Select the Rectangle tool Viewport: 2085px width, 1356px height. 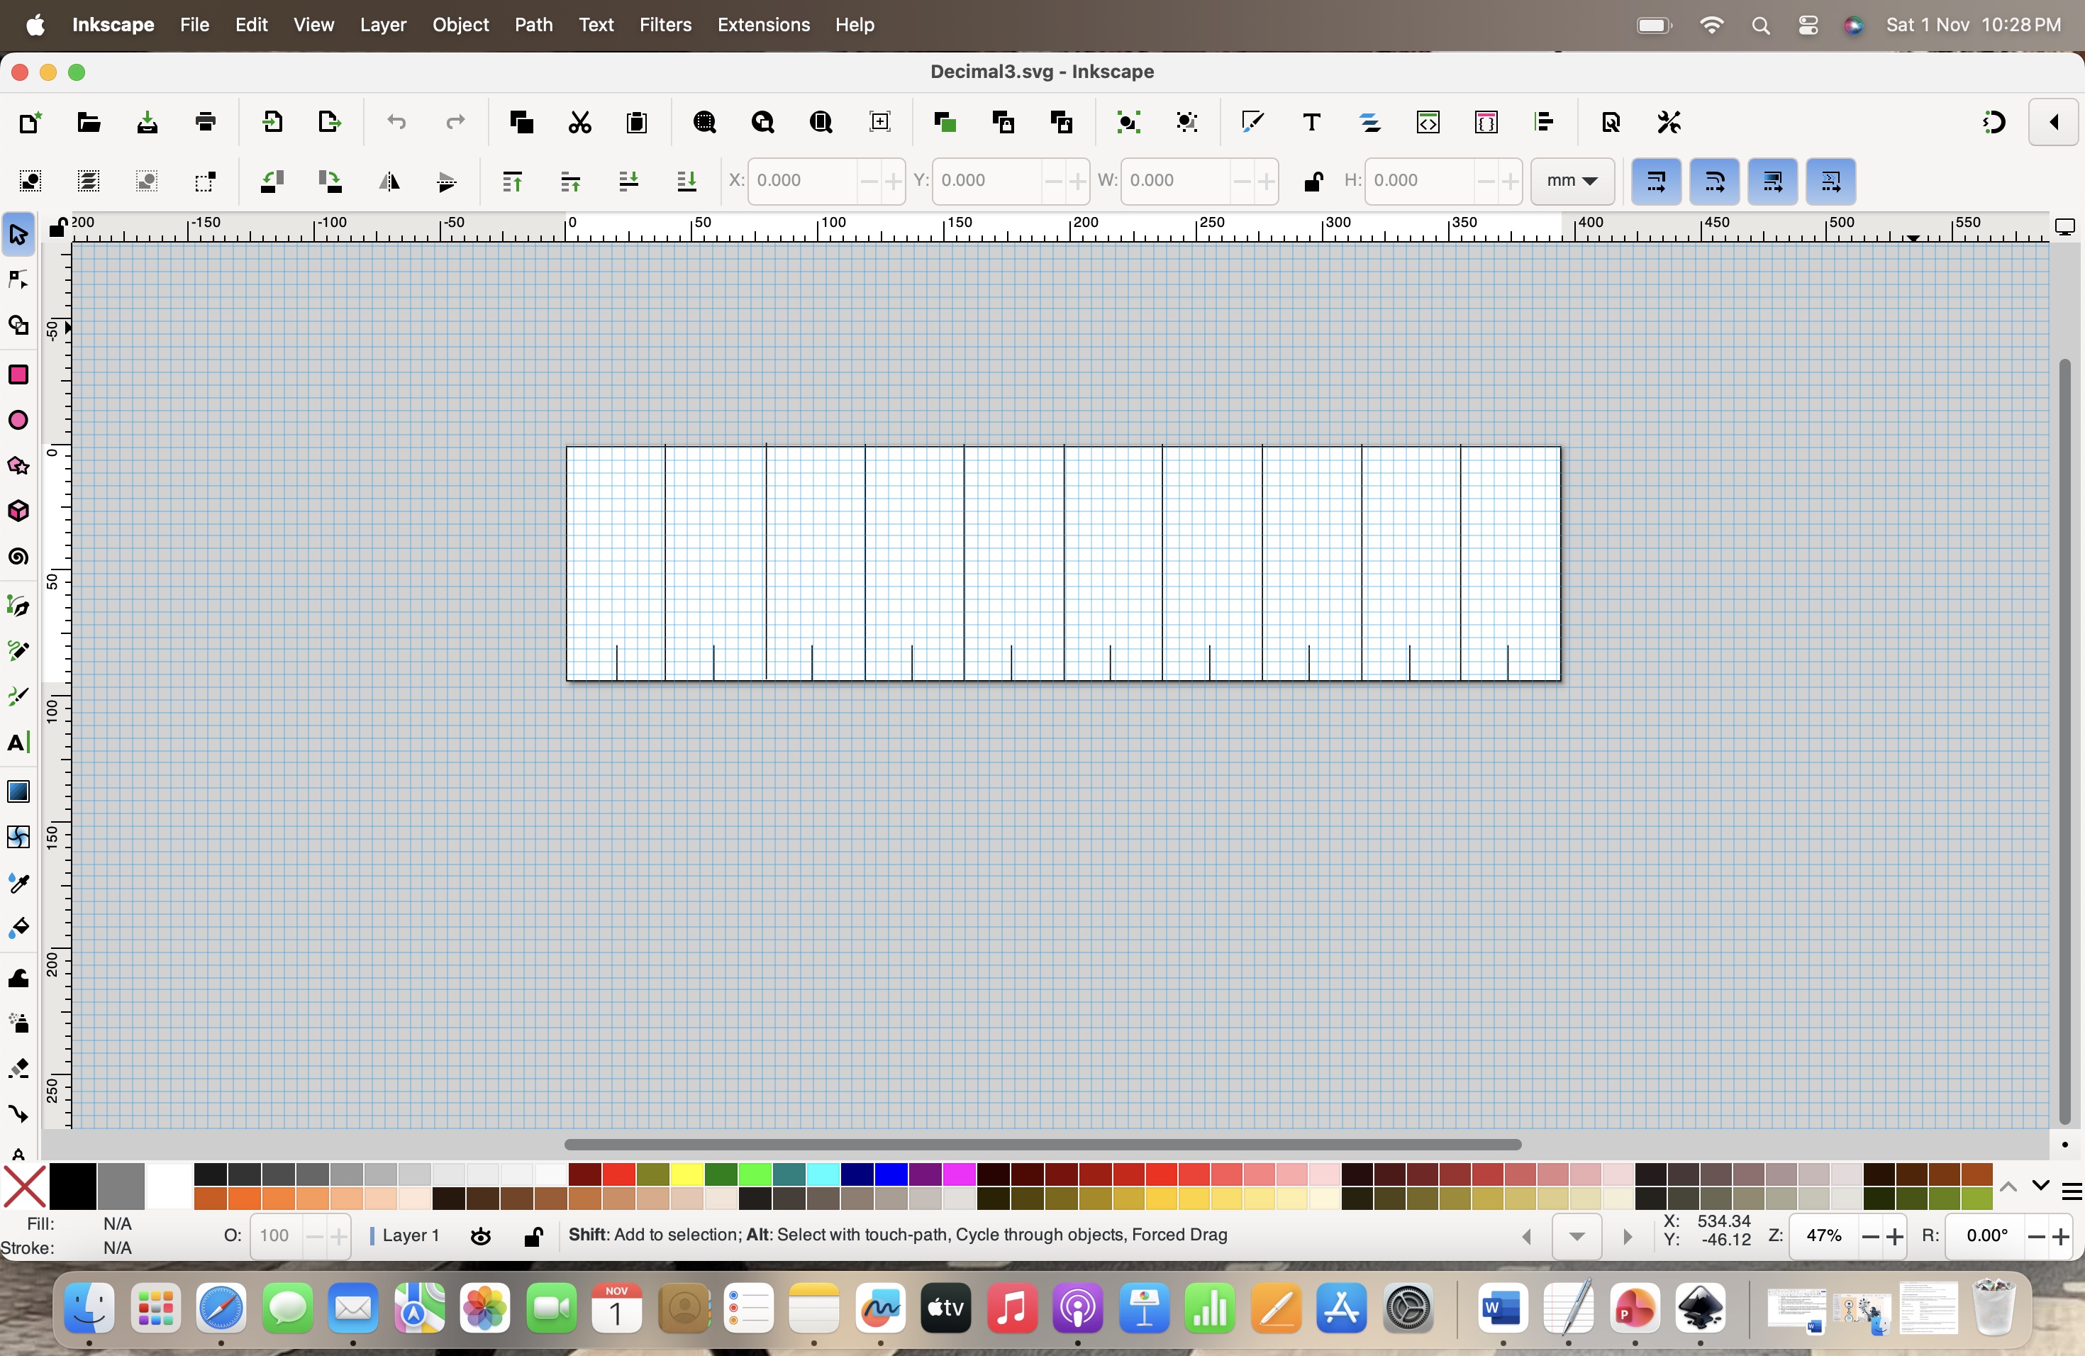point(18,375)
